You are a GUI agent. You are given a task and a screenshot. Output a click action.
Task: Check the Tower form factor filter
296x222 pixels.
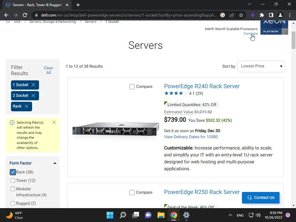point(13,180)
